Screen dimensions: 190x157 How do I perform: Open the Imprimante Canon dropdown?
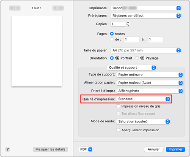click(x=146, y=8)
